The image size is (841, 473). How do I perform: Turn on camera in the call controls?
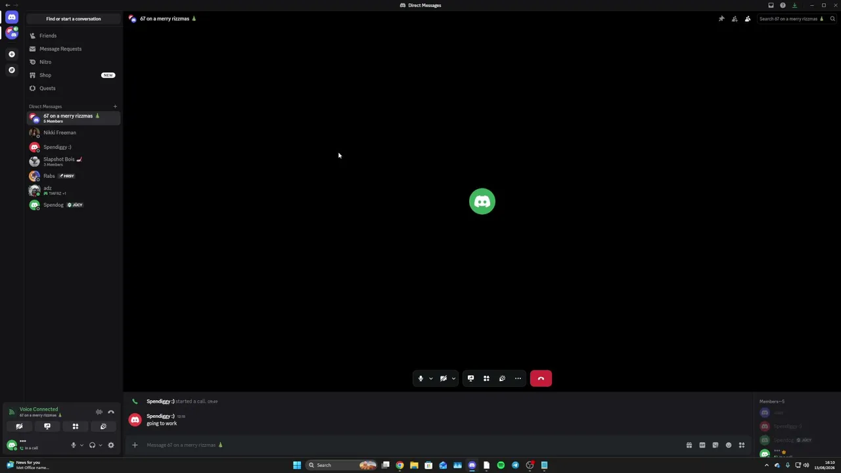tap(443, 378)
